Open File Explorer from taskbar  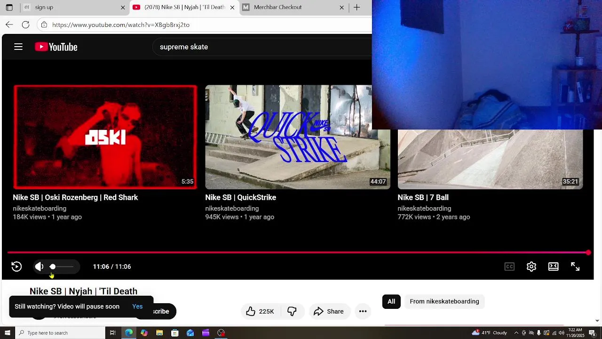[159, 333]
